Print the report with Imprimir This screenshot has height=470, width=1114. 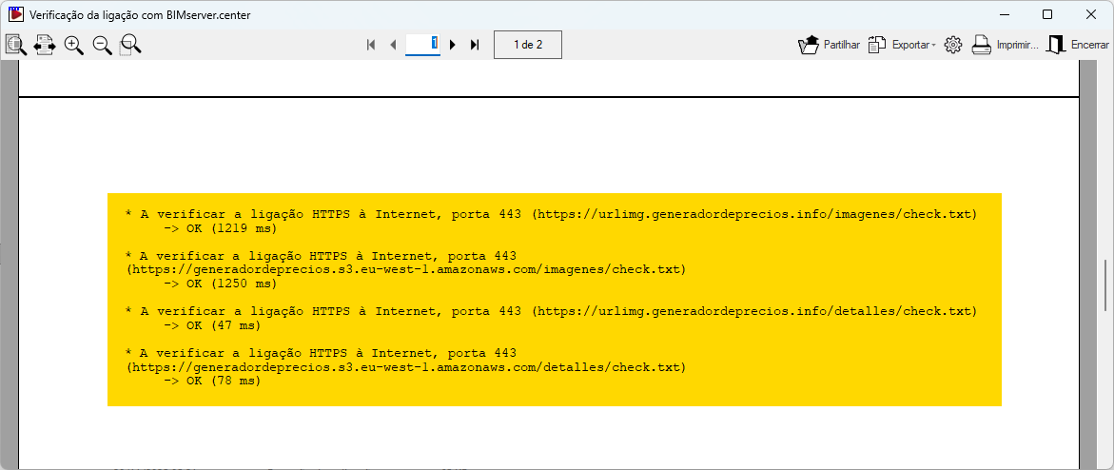pos(1005,45)
